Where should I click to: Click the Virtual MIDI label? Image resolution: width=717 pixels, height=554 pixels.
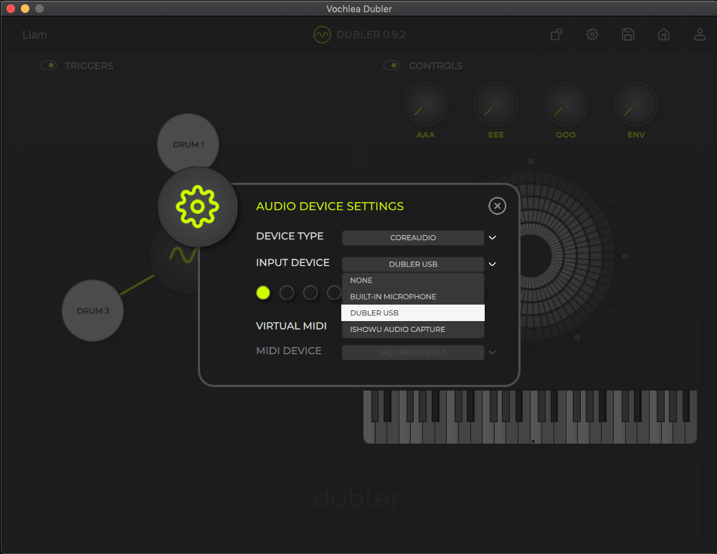pyautogui.click(x=291, y=326)
